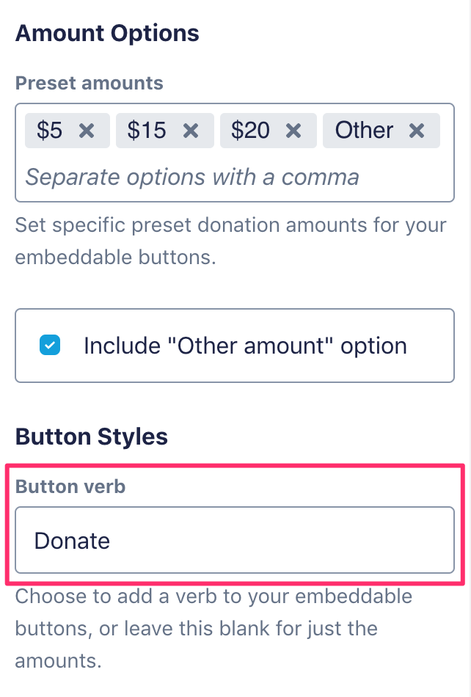Click the Preset amounts field label

pyautogui.click(x=89, y=83)
